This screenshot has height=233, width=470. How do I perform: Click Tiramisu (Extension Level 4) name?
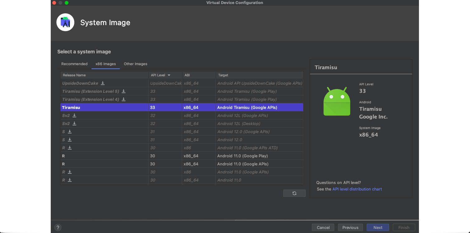(x=91, y=99)
